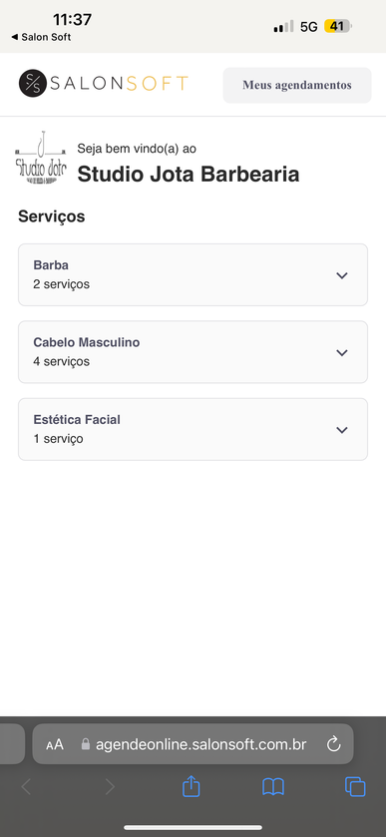Open the Cabelo Masculino category card

coord(193,352)
